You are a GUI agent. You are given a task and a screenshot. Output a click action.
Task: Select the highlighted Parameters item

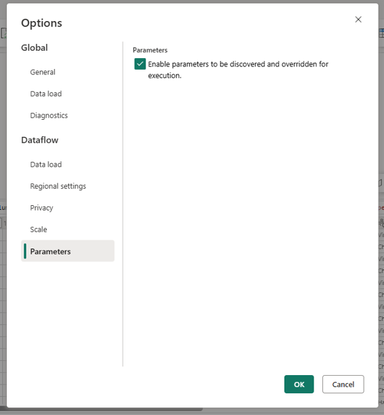tap(68, 251)
